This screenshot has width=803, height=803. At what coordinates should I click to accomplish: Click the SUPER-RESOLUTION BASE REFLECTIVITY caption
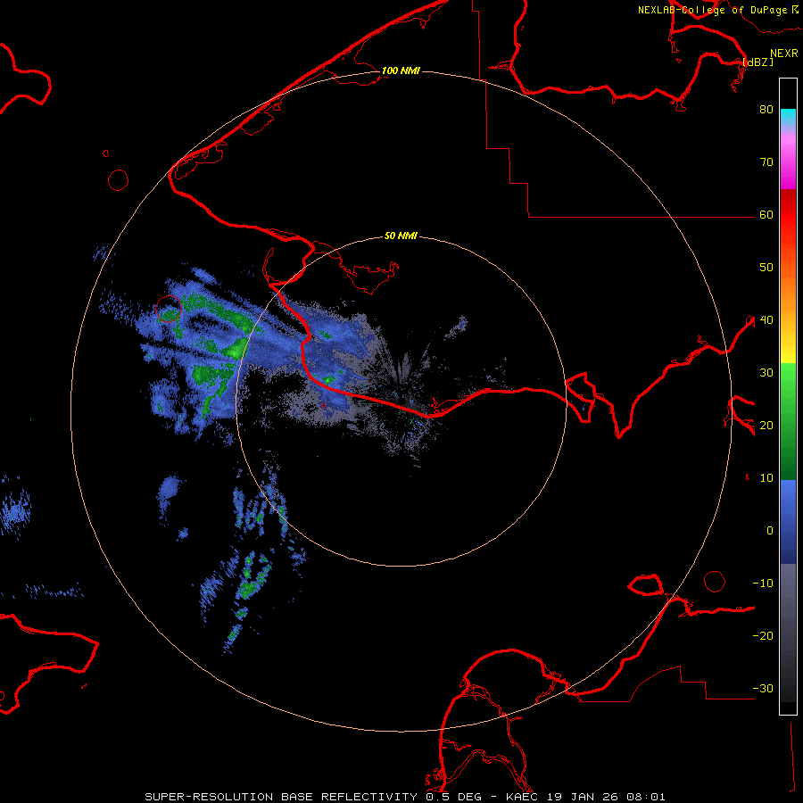click(281, 797)
